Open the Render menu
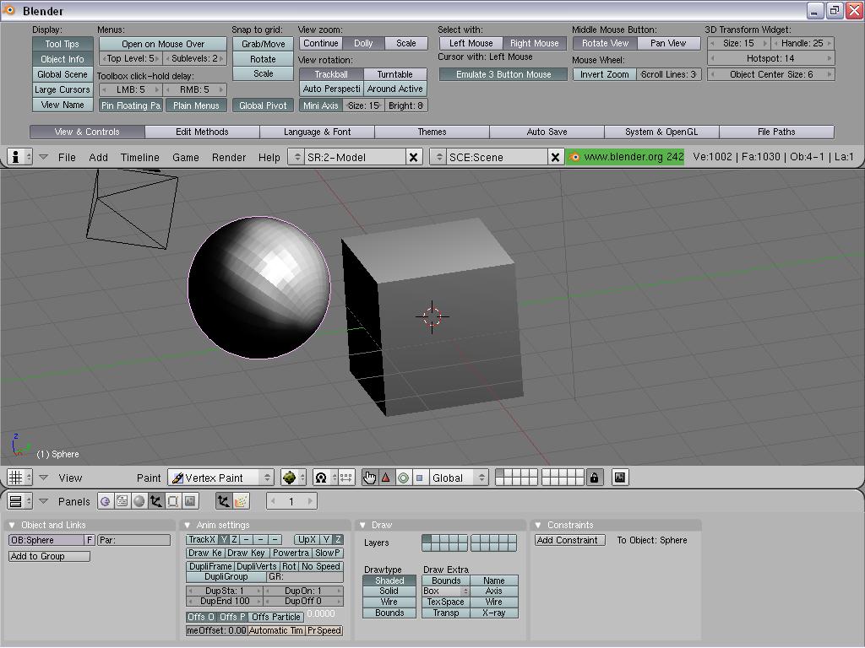The width and height of the screenshot is (865, 648). pos(229,158)
